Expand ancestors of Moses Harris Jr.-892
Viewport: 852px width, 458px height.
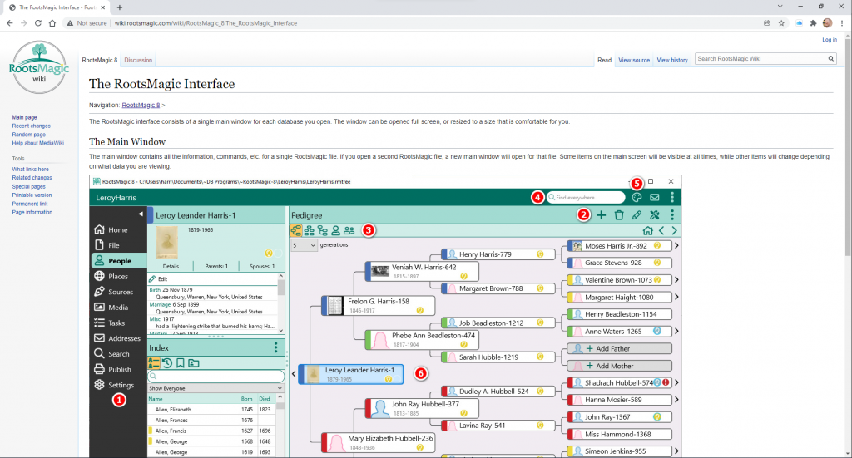pyautogui.click(x=676, y=246)
